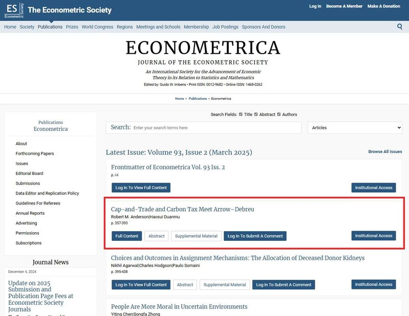This screenshot has height=316, width=409.
Task: Click Make A Donation link
Action: click(384, 6)
